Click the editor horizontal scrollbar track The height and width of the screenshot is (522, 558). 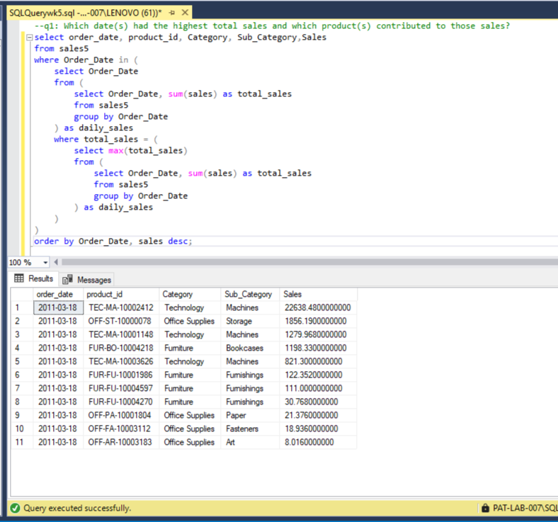(x=309, y=262)
